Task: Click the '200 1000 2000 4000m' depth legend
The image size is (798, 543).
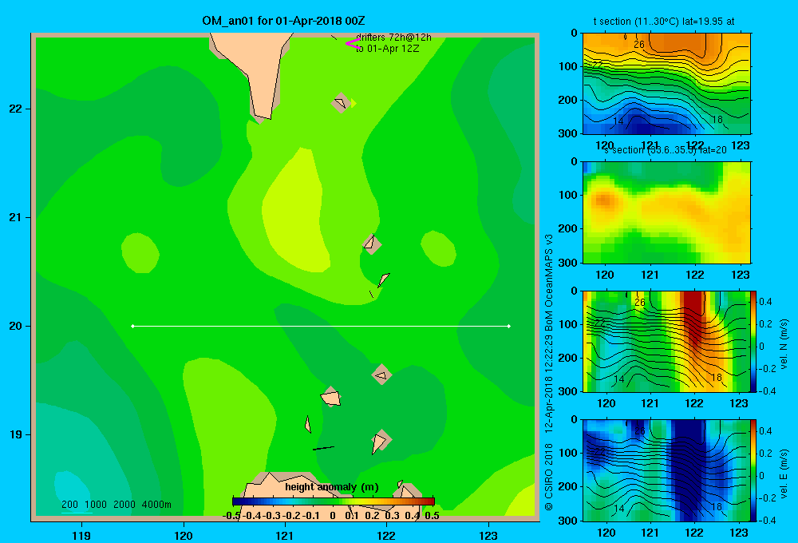Action: (117, 505)
